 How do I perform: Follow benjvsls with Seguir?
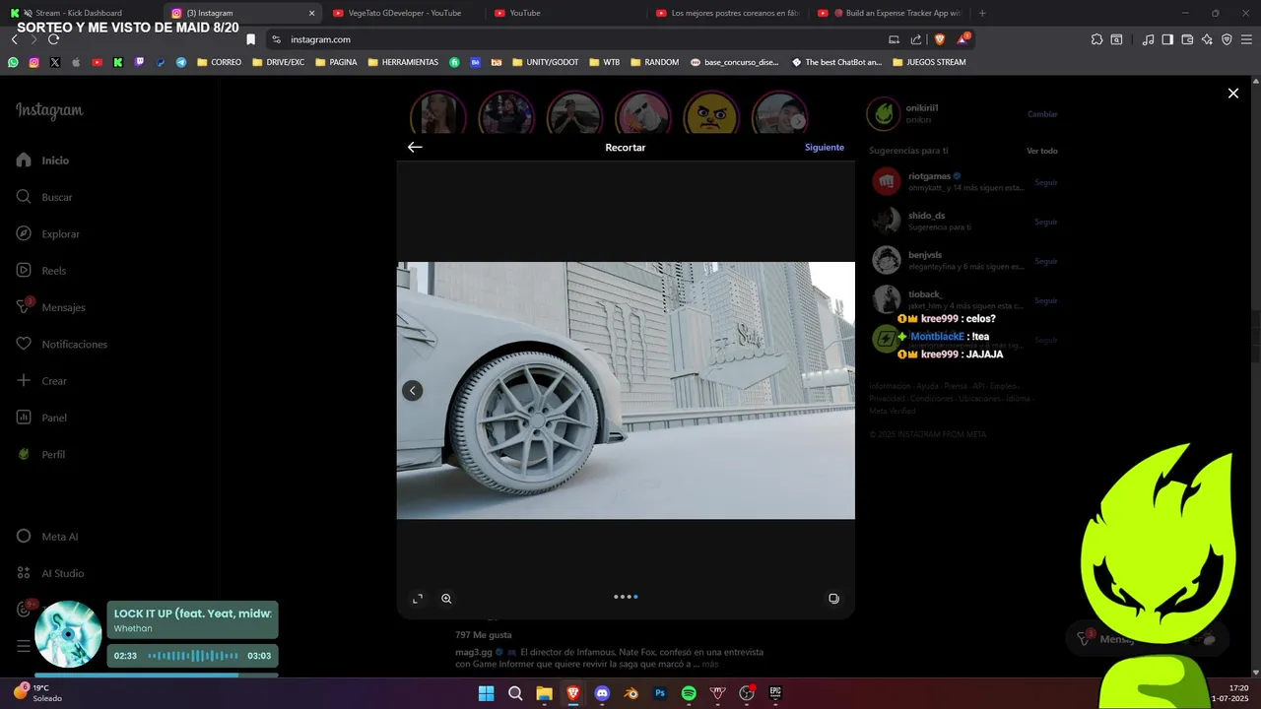tap(1046, 261)
